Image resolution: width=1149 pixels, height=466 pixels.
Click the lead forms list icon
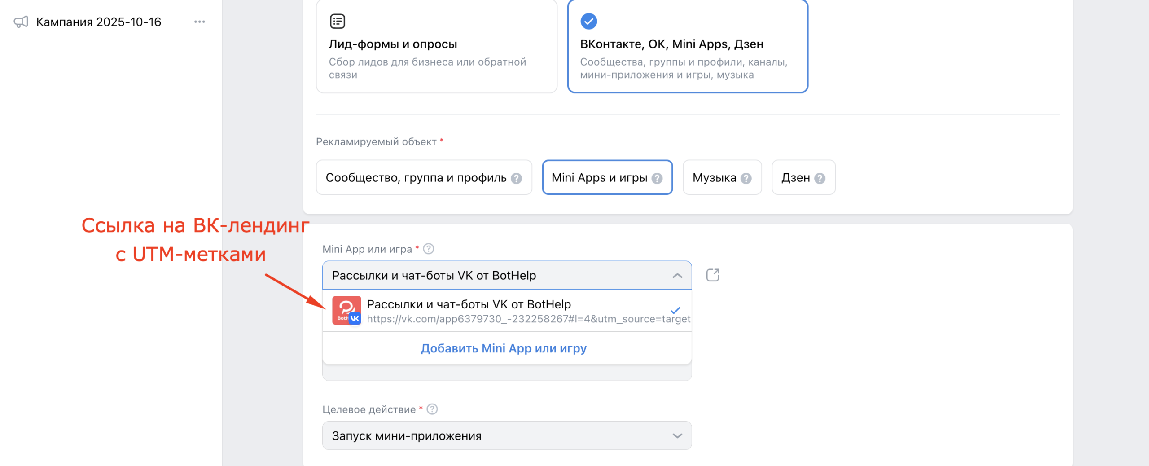click(x=337, y=21)
